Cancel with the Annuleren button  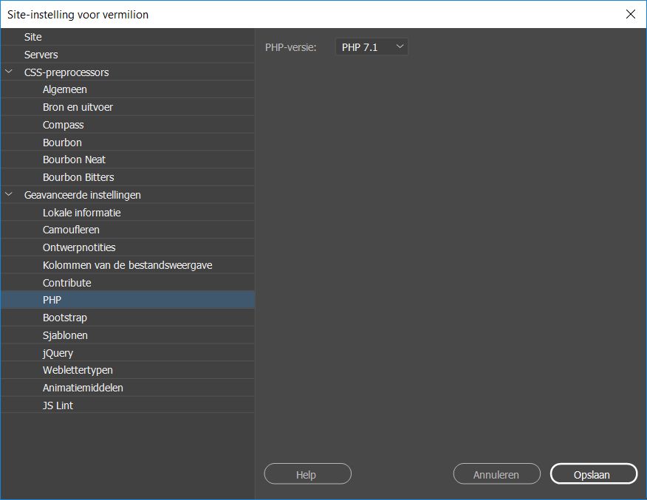tap(496, 474)
